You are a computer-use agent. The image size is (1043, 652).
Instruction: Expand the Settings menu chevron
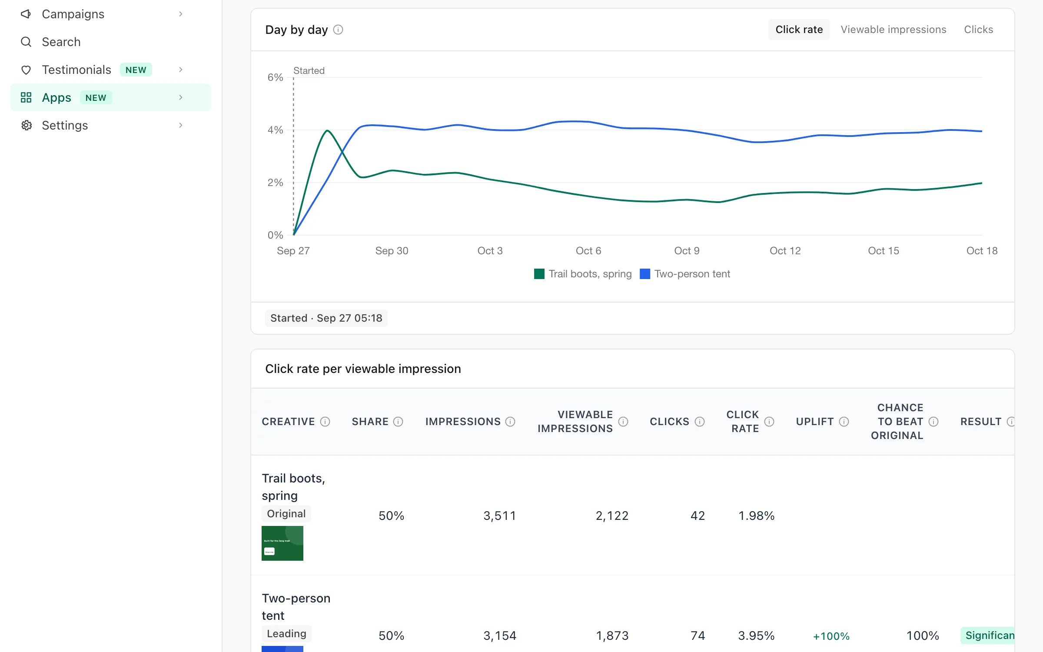[x=181, y=125]
